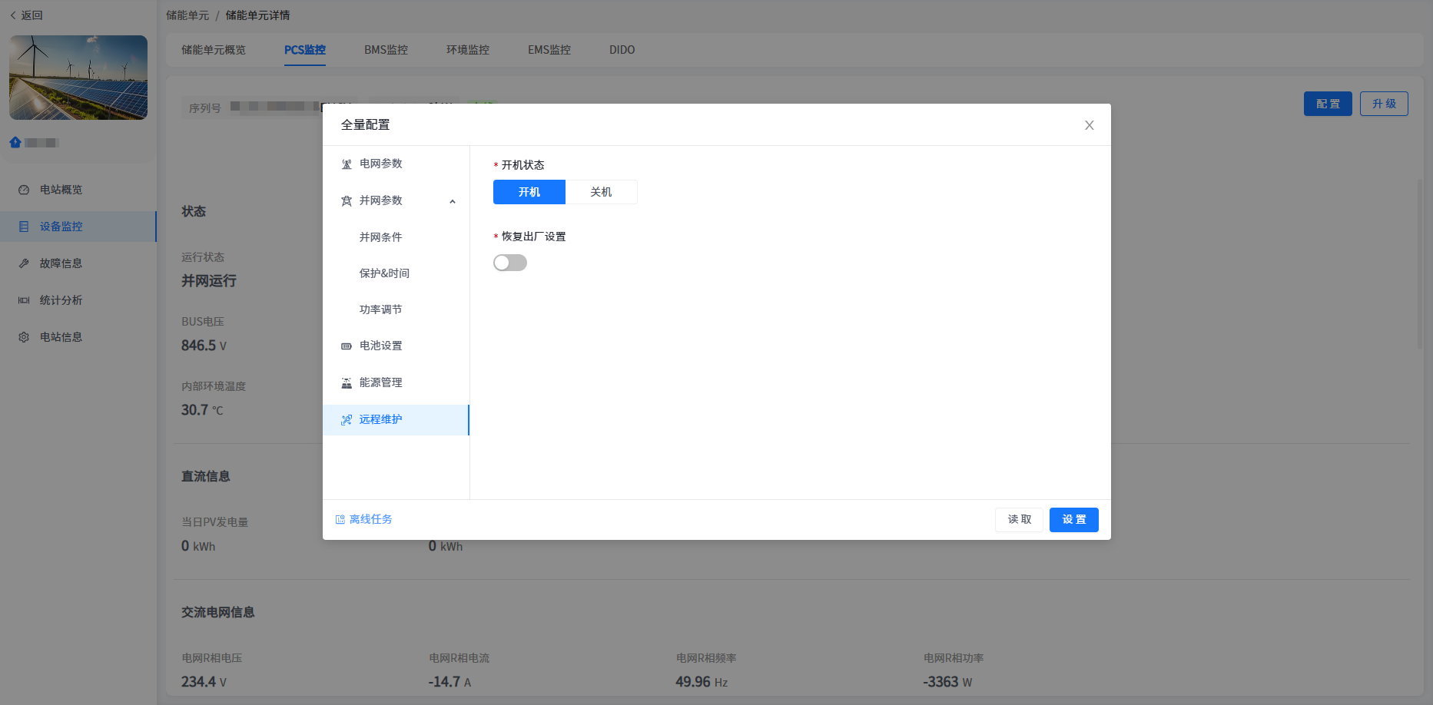Viewport: 1433px width, 705px height.
Task: Switch to the BMS监控 tab
Action: (386, 50)
